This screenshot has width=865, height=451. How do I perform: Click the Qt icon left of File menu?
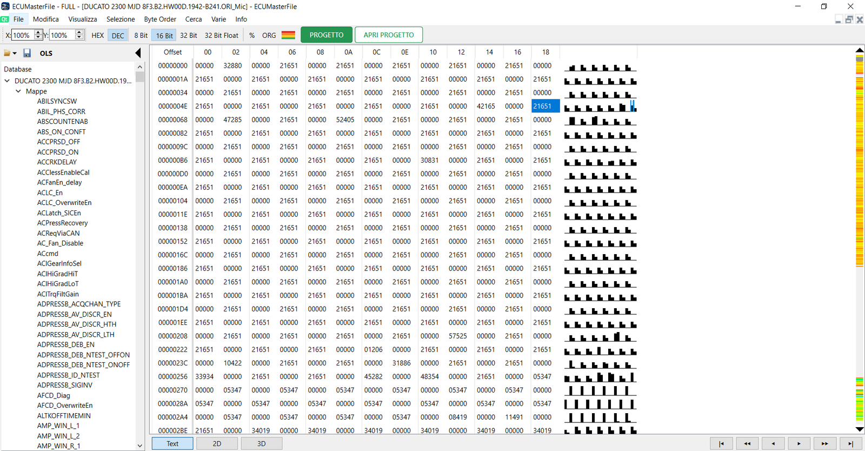5,19
